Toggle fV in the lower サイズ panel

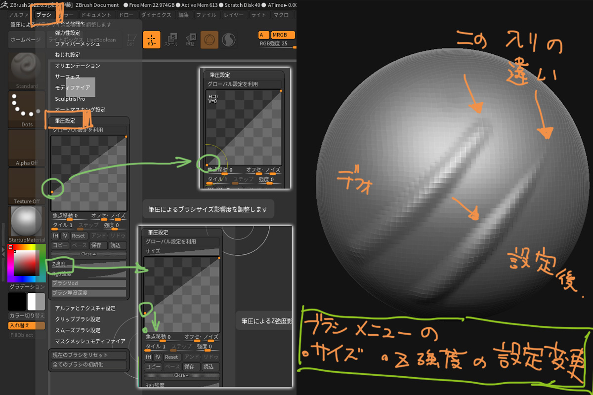pos(158,357)
